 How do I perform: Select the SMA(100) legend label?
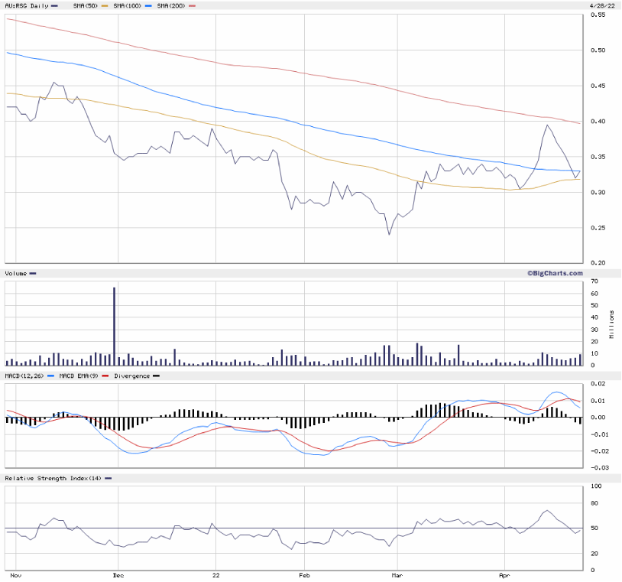click(130, 6)
